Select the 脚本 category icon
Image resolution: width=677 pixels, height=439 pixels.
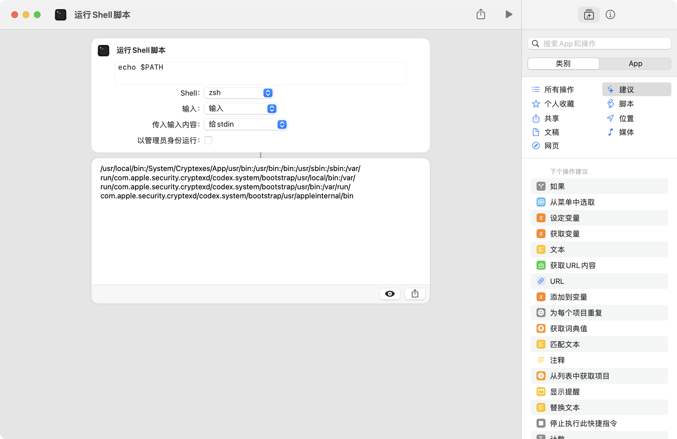click(x=610, y=104)
